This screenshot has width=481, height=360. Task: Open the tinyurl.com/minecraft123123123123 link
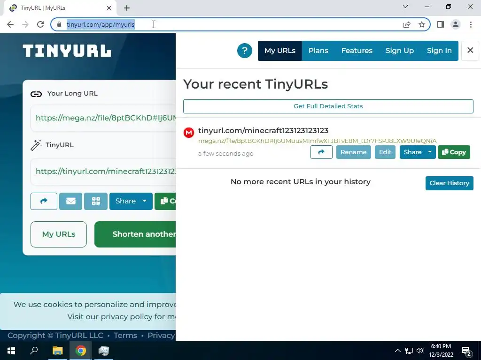263,130
